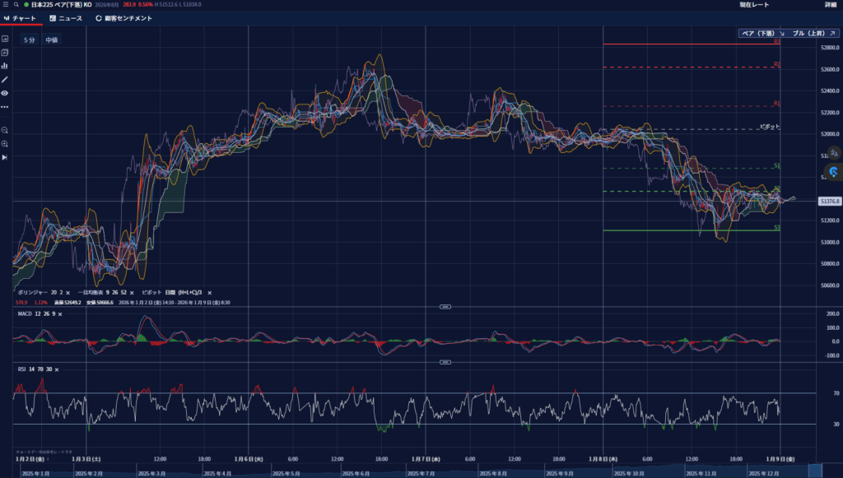Click the zoom out magnifier icon

point(5,130)
